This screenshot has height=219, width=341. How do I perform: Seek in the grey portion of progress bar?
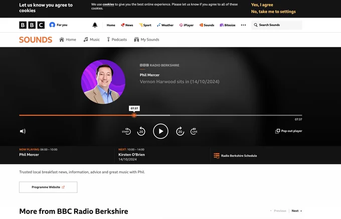(236, 115)
